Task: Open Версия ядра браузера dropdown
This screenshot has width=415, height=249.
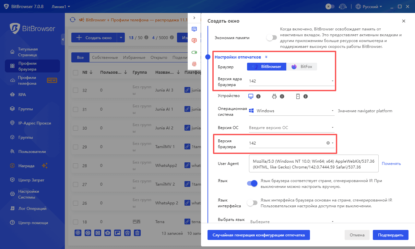Action: (291, 81)
